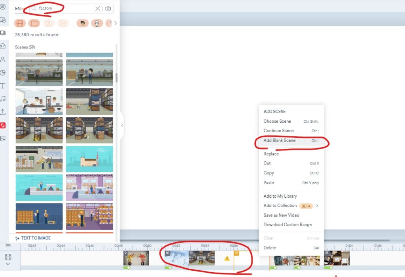Click the factory search input field
The image size is (405, 277).
(65, 8)
